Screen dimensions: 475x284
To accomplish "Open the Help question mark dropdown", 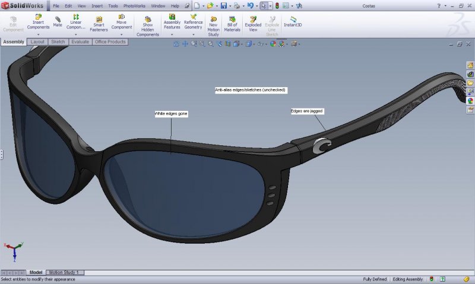I will click(445, 6).
